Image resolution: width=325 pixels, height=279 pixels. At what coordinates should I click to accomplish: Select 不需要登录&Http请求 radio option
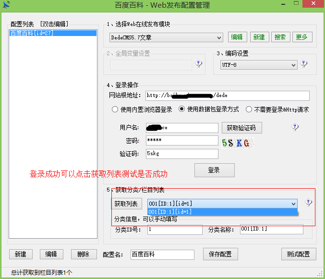[x=249, y=109]
